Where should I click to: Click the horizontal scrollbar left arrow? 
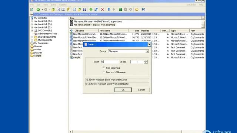71,132
